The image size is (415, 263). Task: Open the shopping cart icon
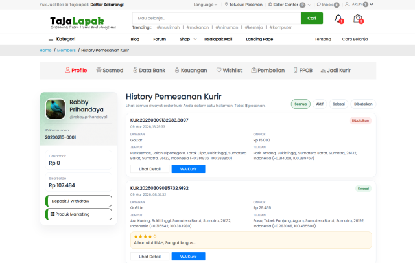point(357,19)
